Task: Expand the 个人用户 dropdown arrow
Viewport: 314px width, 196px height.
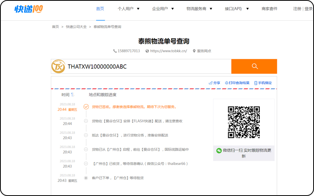Action: (x=138, y=9)
